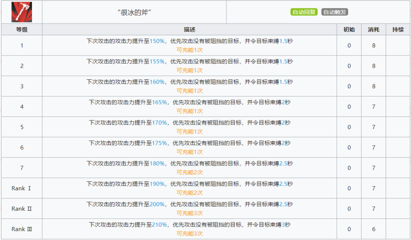Click the cost value 6 in Rank III row
The width and height of the screenshot is (411, 240).
click(x=374, y=229)
